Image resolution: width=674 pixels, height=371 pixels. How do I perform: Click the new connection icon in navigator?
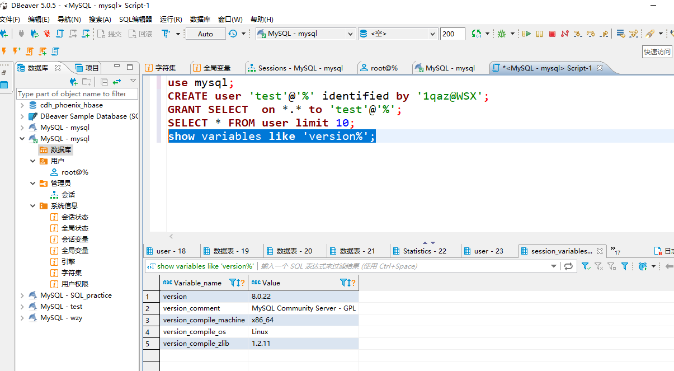tap(73, 82)
